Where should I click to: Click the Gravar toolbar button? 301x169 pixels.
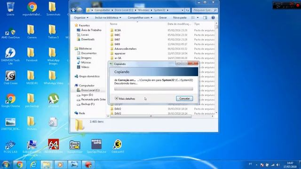(x=163, y=18)
